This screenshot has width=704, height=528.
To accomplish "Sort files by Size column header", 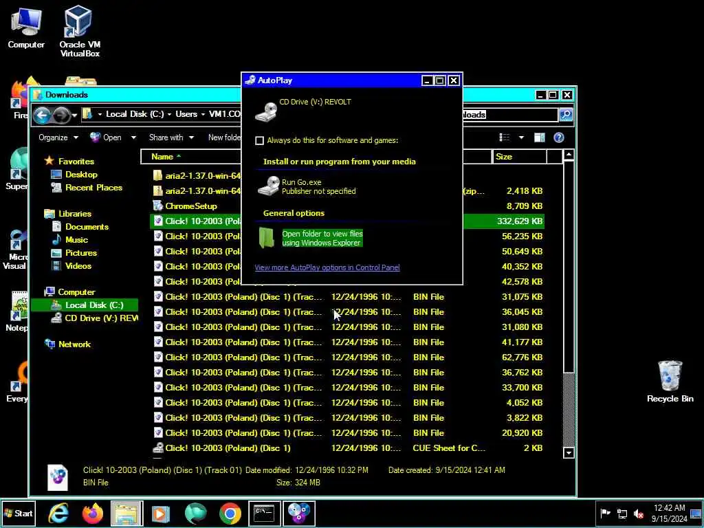I will coord(520,157).
